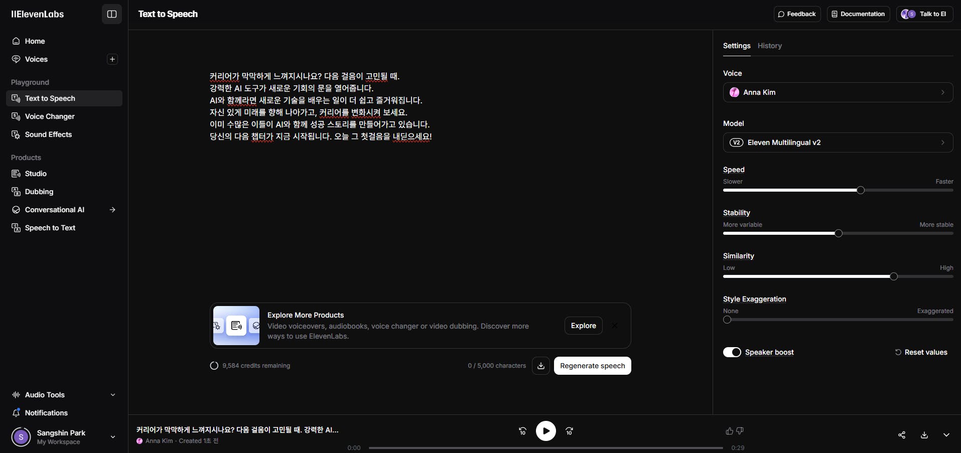Open Sound Effects
961x453 pixels.
pyautogui.click(x=64, y=134)
